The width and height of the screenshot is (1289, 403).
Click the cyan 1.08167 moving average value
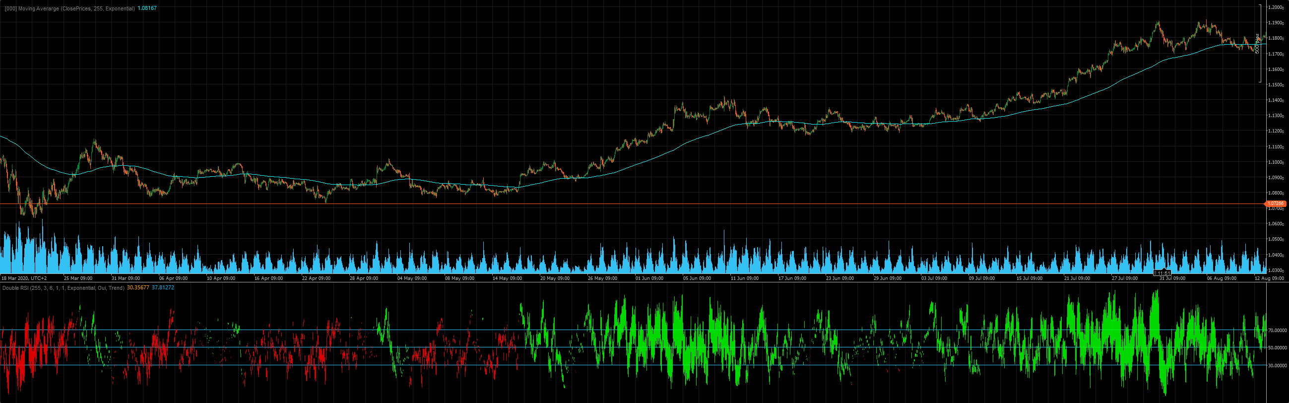tap(147, 8)
